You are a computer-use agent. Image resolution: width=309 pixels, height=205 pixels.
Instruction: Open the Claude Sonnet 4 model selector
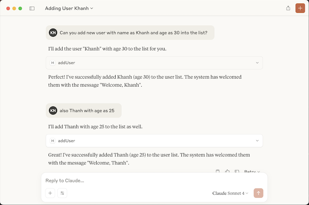pos(230,193)
